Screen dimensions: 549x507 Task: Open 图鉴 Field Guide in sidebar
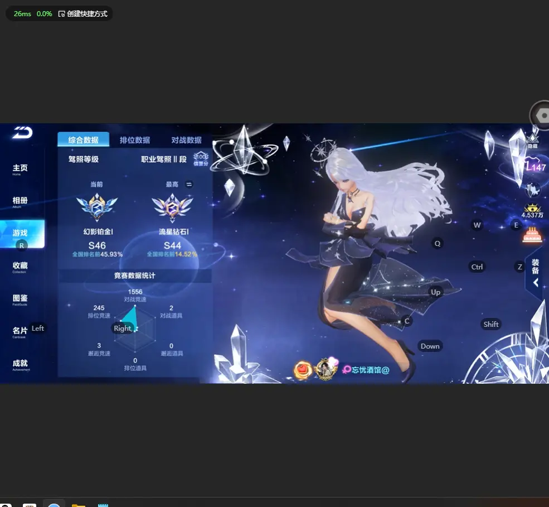[x=20, y=299]
